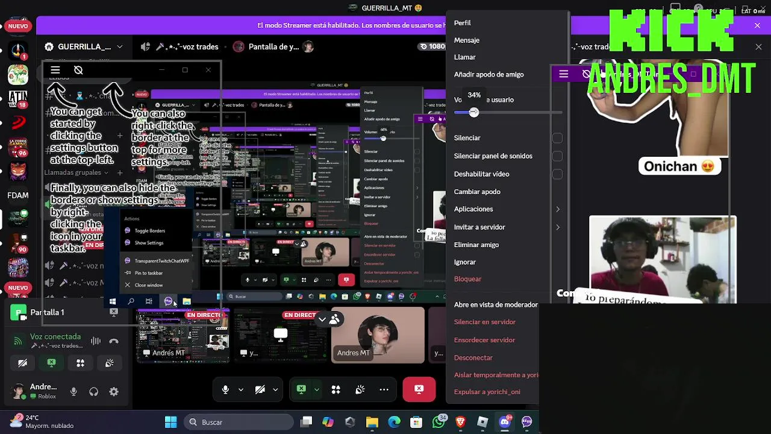Image resolution: width=771 pixels, height=434 pixels.
Task: Adjust the user volume slider at 34%
Action: click(x=474, y=112)
